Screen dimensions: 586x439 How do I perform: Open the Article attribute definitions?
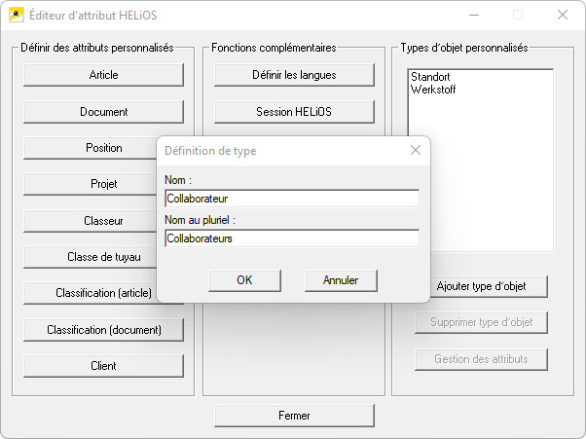103,75
